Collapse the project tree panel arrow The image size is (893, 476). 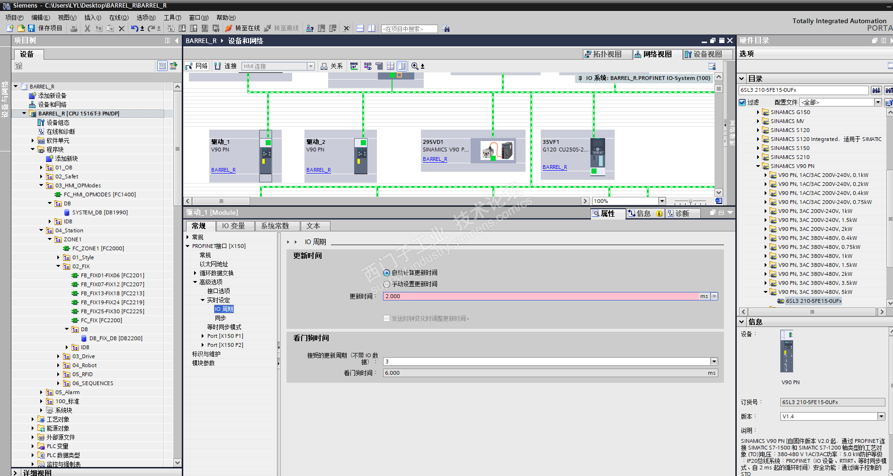(x=177, y=41)
